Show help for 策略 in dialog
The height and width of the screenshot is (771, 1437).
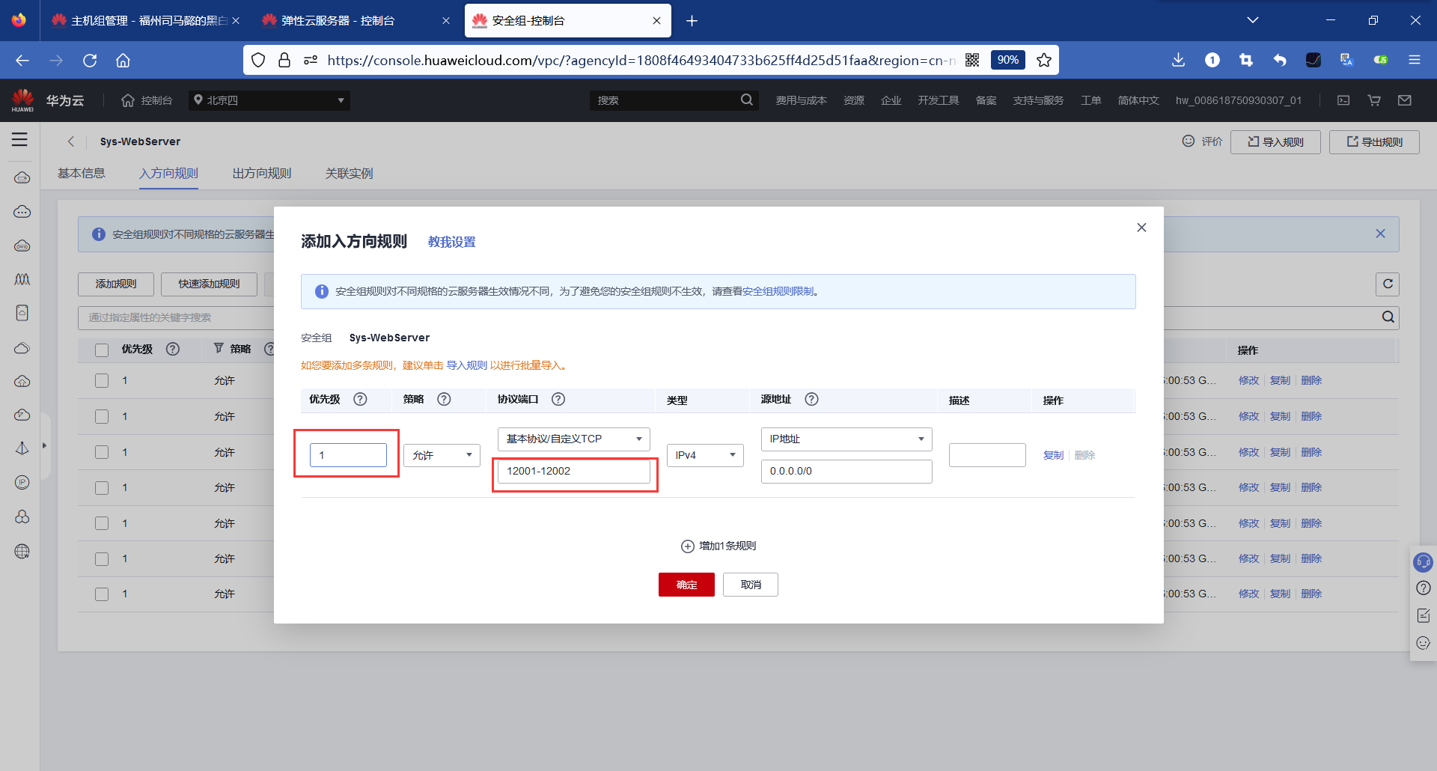(444, 399)
